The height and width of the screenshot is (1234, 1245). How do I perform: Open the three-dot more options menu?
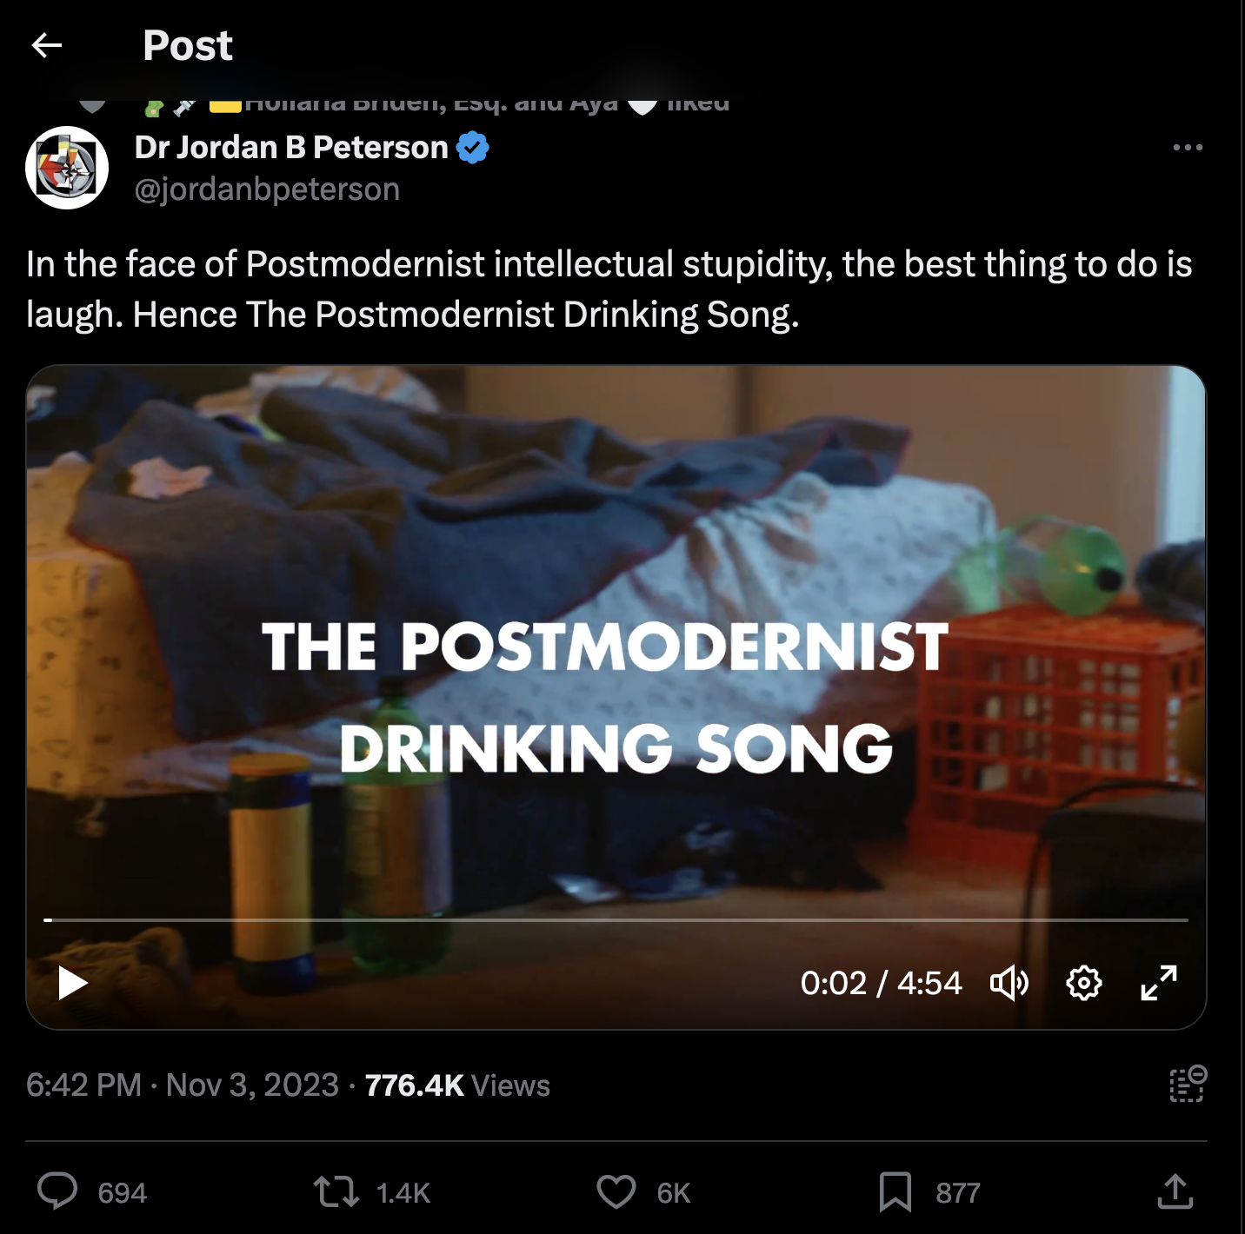[x=1187, y=148]
